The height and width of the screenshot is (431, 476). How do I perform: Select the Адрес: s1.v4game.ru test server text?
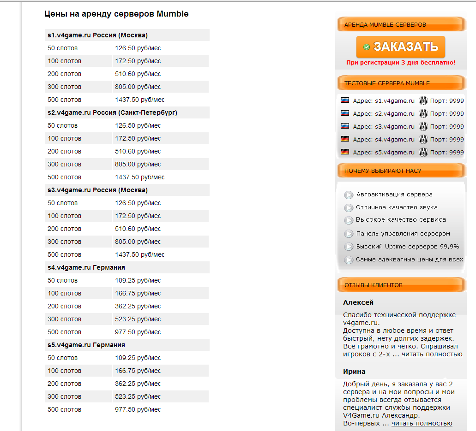pyautogui.click(x=384, y=100)
